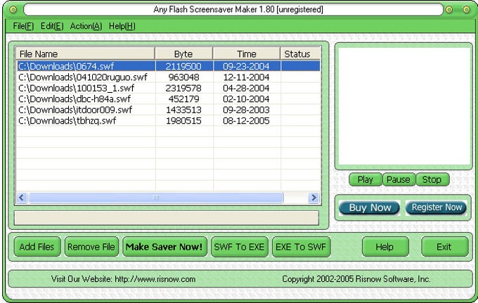Click byte value 2119500

click(x=183, y=66)
